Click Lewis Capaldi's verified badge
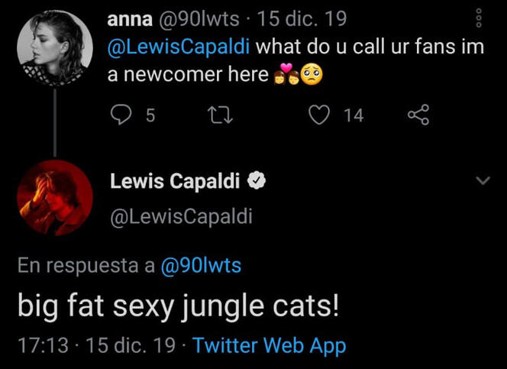 click(258, 182)
